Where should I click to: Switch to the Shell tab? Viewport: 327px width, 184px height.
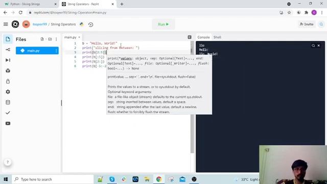217,37
